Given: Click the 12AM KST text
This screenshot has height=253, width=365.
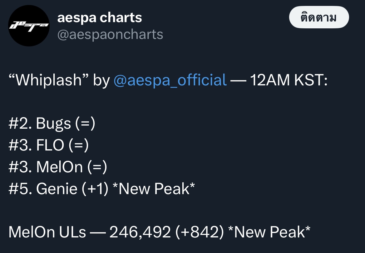Looking at the screenshot, I should click(289, 80).
